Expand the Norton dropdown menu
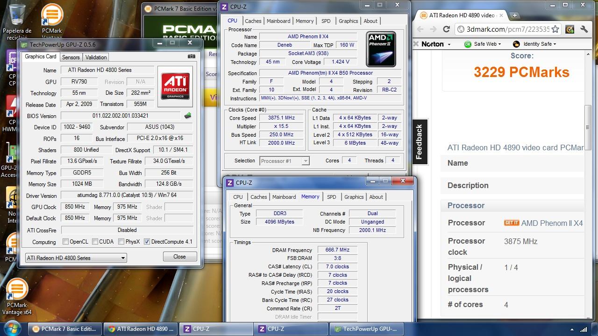Screen dimensions: 598x336 [x=449, y=44]
